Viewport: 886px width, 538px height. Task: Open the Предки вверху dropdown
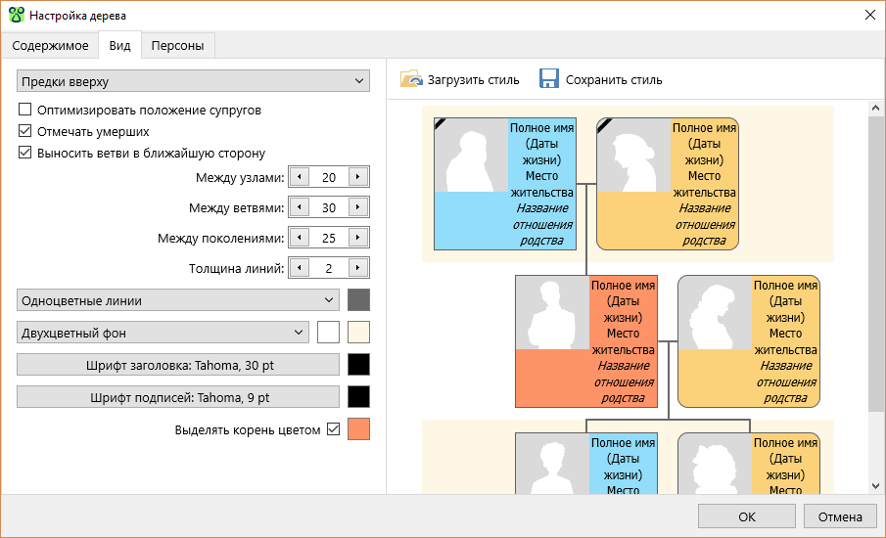point(193,81)
